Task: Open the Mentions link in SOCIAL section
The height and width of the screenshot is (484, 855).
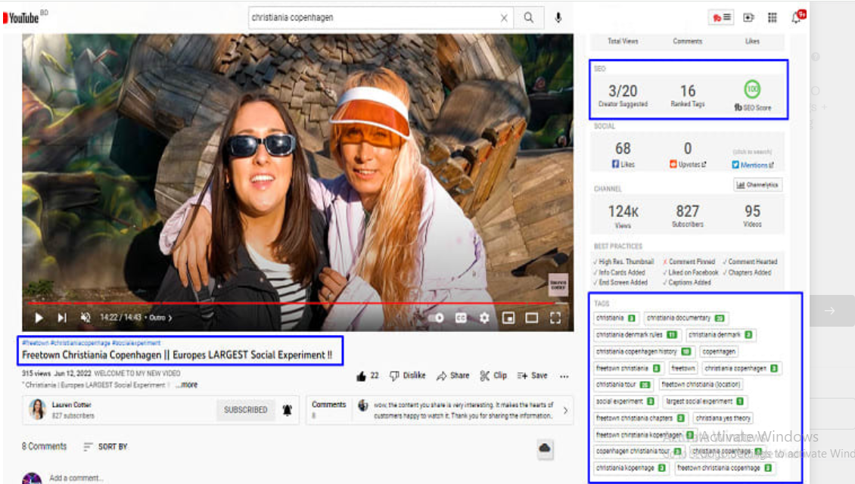Action: pyautogui.click(x=757, y=165)
